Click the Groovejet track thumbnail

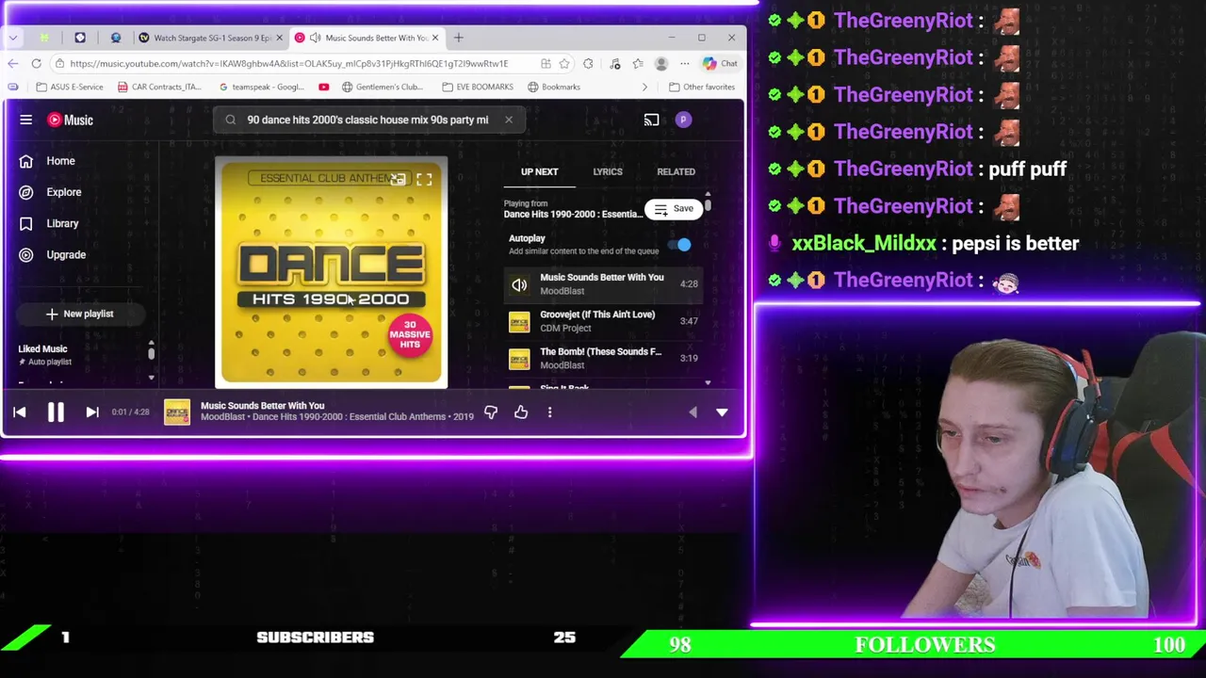coord(519,322)
